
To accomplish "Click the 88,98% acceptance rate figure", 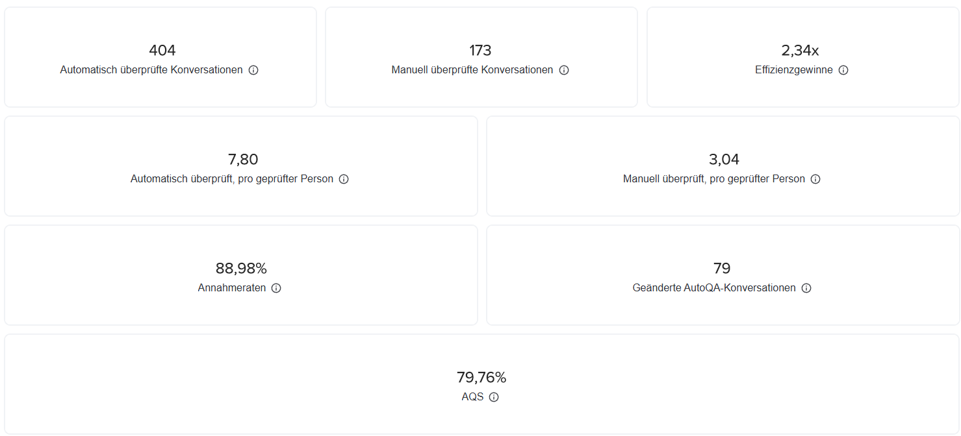I will [241, 269].
